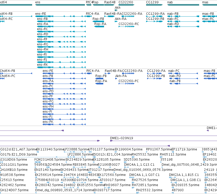The width and height of the screenshot is (217, 194).
Task: Click the CG32260 gene label
Action: (126, 2)
